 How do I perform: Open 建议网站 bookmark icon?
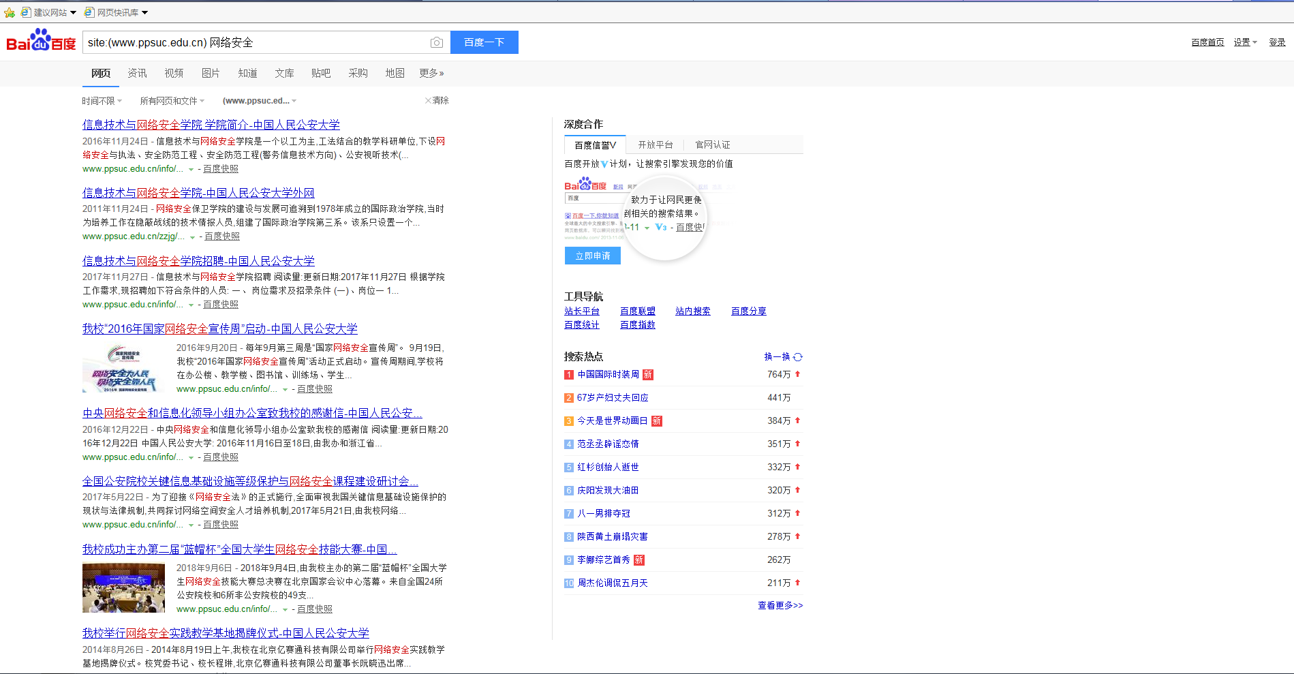26,12
